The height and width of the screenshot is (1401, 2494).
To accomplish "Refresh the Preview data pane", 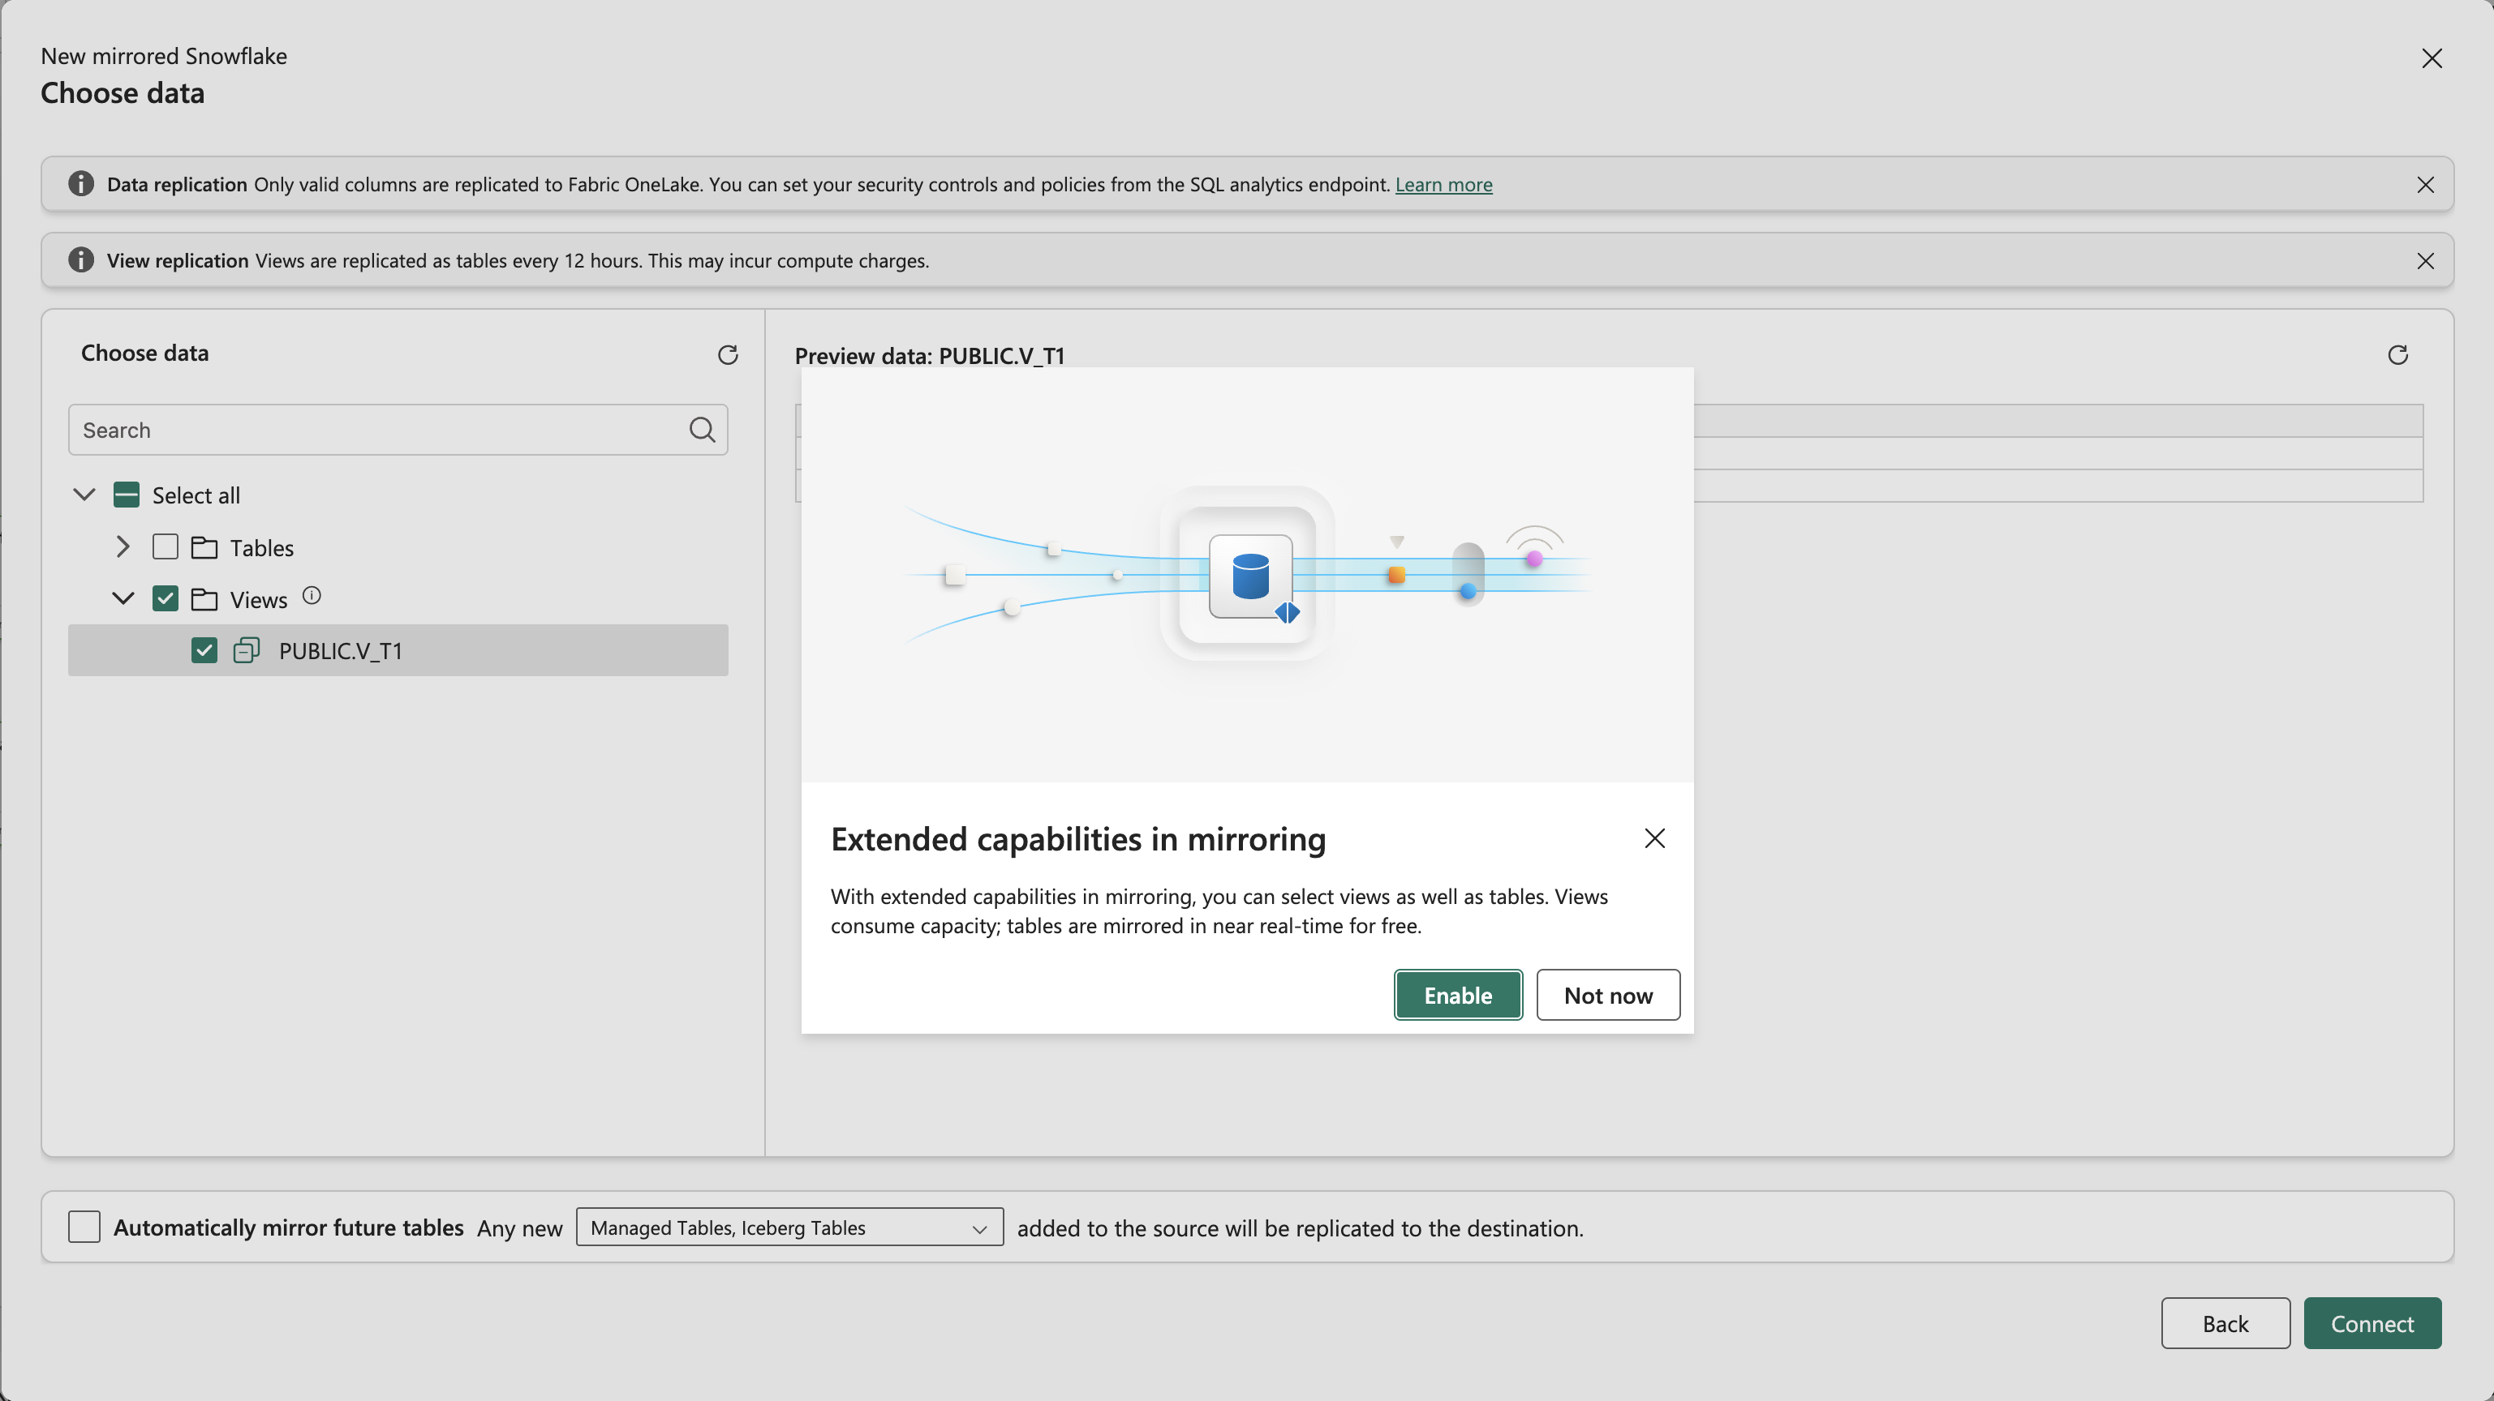I will pyautogui.click(x=2397, y=355).
